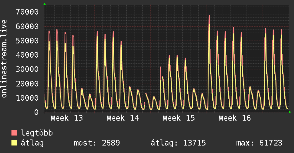
Task: Click the 60000 y-axis label
Action: coord(27,26)
